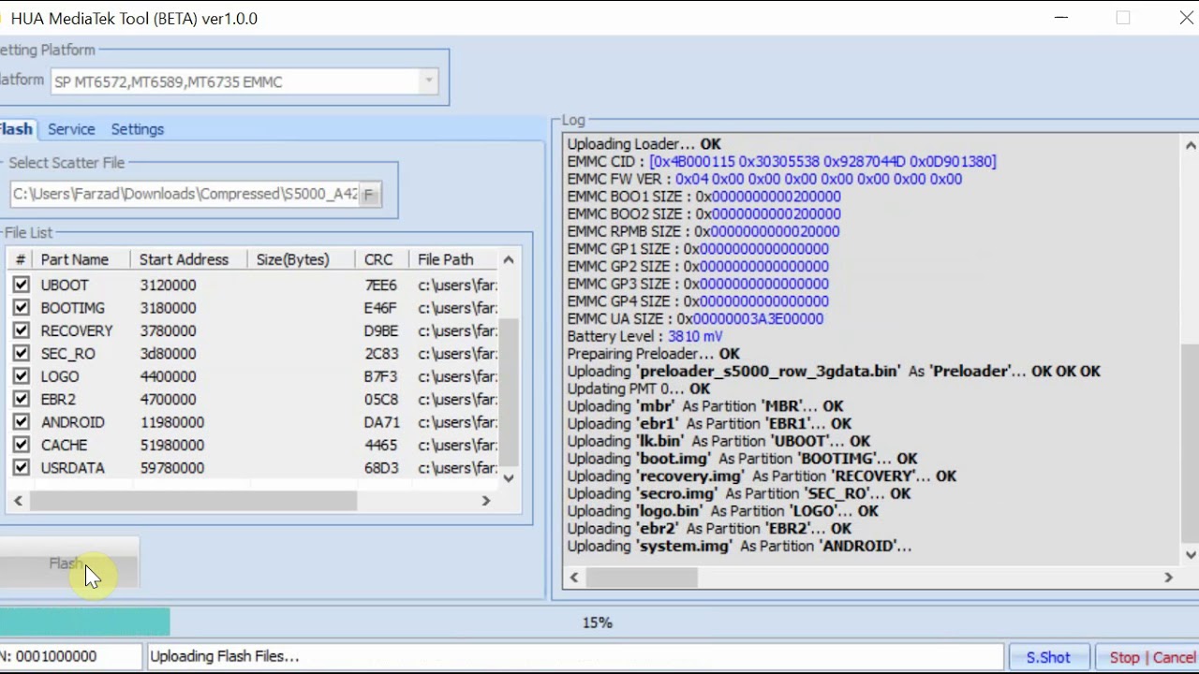Sort by Size(Bytes) column header

pyautogui.click(x=302, y=259)
